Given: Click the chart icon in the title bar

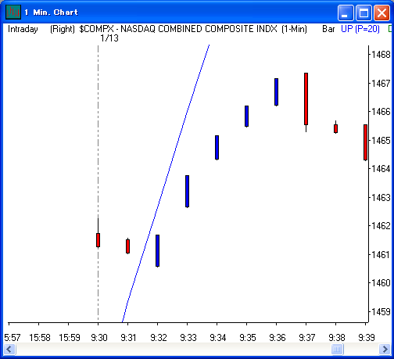Looking at the screenshot, I should (x=13, y=12).
